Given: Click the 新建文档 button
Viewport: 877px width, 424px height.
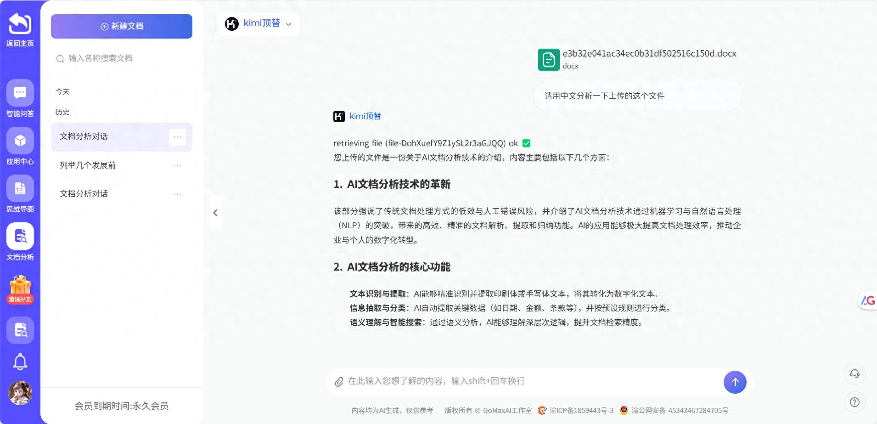Looking at the screenshot, I should 122,26.
